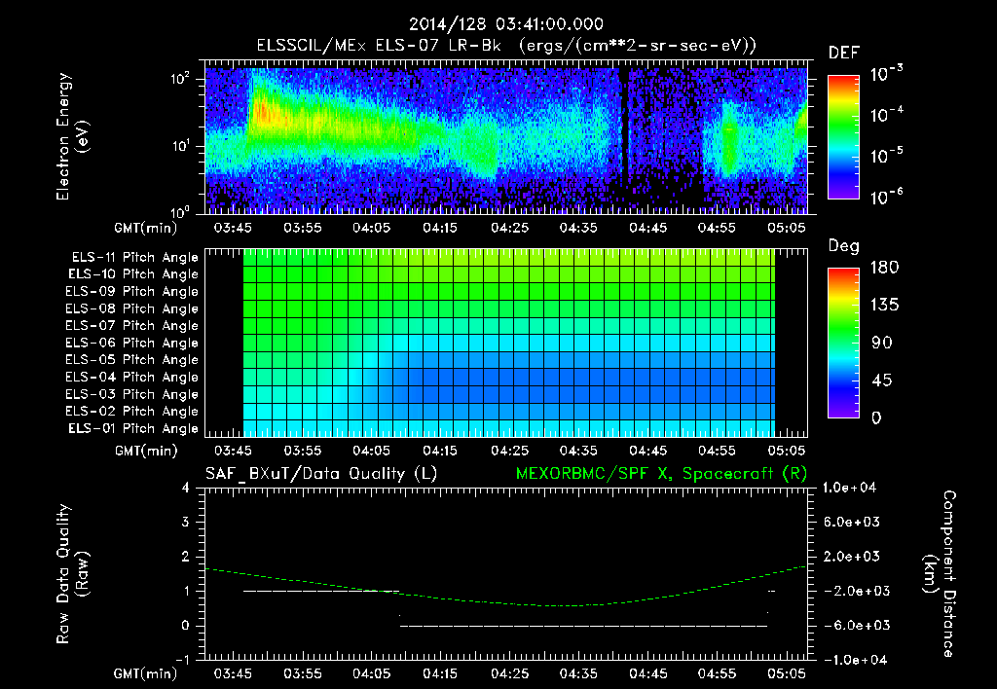Click the 10^2 tick on energy axis

coord(180,79)
